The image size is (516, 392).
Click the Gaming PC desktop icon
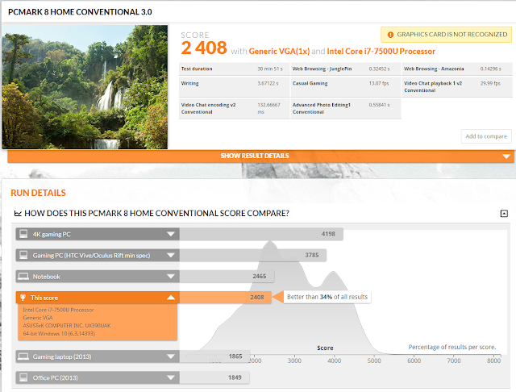point(23,255)
